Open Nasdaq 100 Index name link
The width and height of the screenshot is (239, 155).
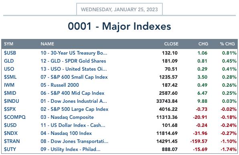66,133
